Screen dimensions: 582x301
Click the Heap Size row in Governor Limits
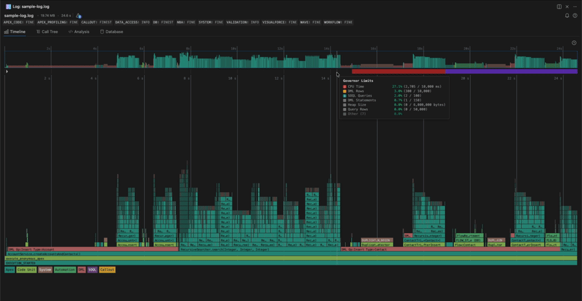(x=394, y=105)
